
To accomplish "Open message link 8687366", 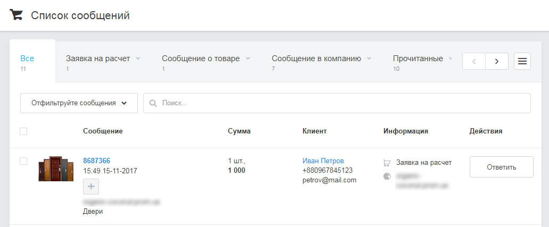I will coord(96,161).
